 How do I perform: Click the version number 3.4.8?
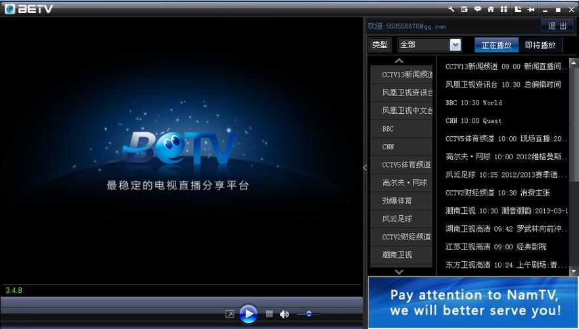click(x=14, y=290)
